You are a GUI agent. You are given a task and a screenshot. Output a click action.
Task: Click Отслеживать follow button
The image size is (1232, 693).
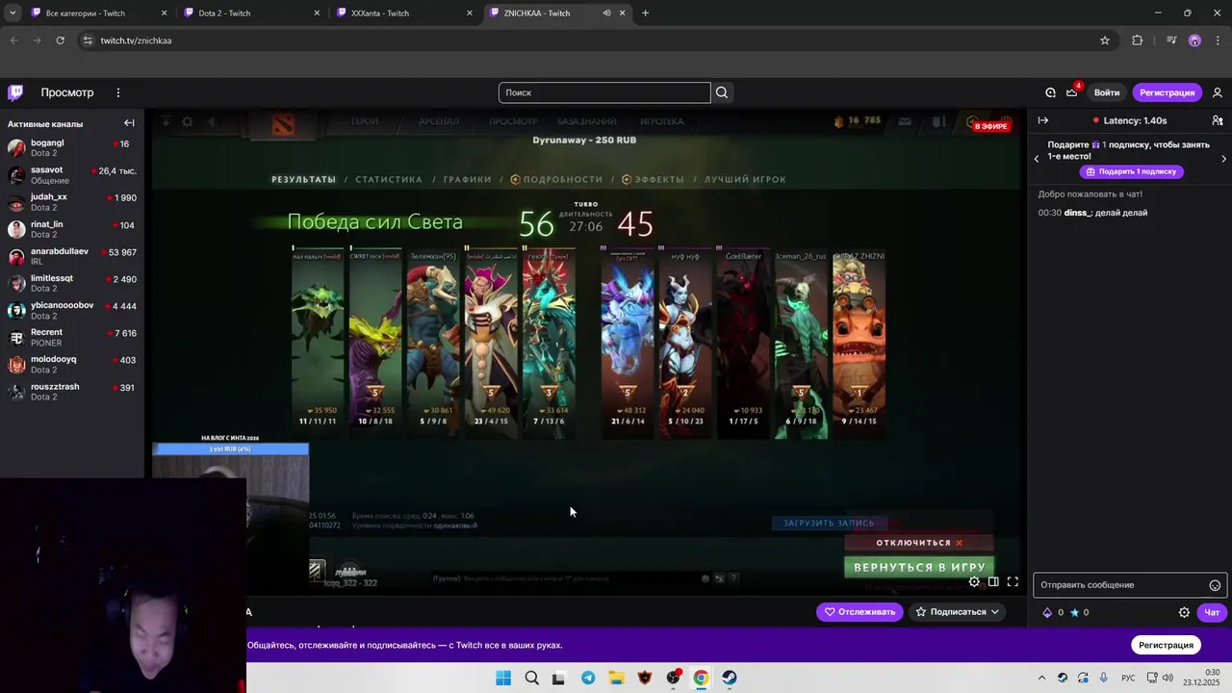(x=860, y=612)
